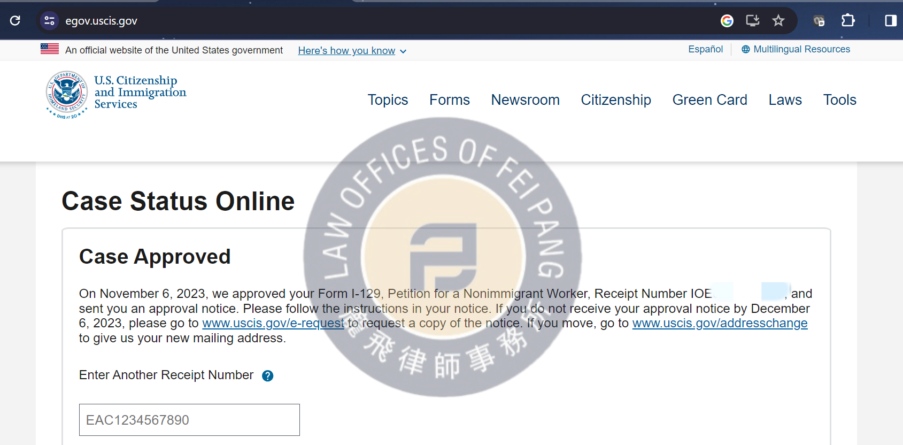This screenshot has width=903, height=445.
Task: Open the Multilingual Resources link
Action: click(801, 49)
